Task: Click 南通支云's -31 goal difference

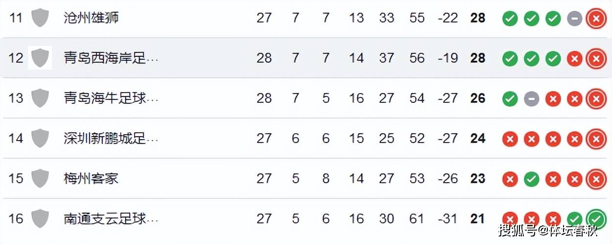Action: tap(447, 219)
